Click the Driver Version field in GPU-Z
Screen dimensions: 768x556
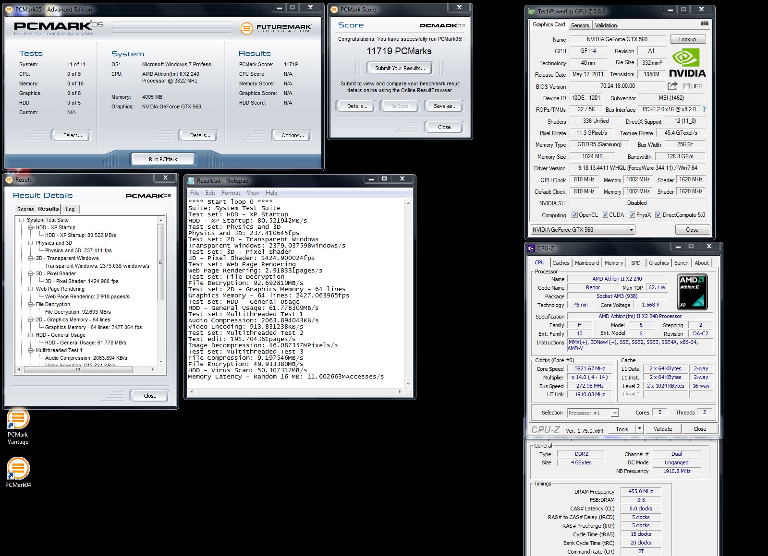(637, 168)
